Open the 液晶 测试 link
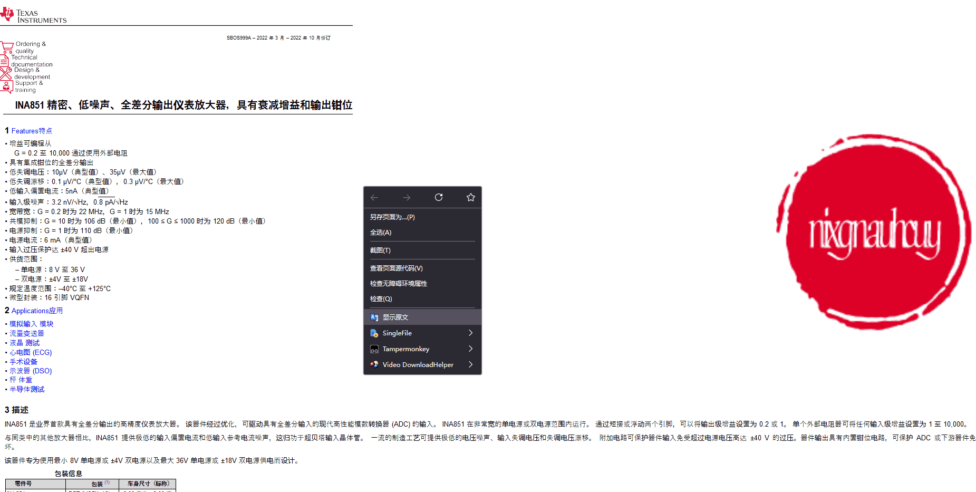Screen dimensions: 976x492 [25, 343]
